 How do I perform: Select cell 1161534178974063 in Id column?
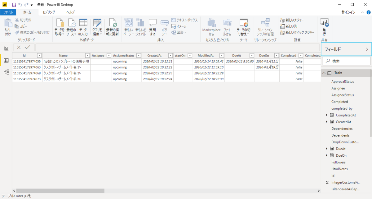click(x=27, y=67)
